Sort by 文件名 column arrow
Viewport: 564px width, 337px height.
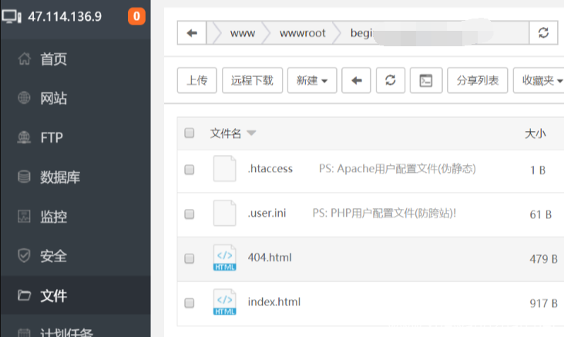pos(252,134)
